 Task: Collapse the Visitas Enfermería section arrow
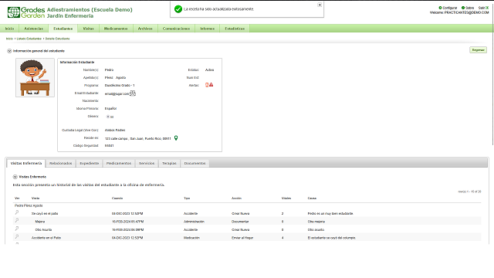pos(15,177)
